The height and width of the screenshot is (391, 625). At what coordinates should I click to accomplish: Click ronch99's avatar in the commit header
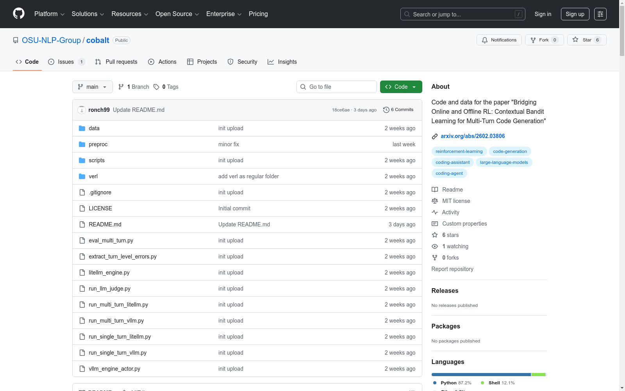point(82,110)
